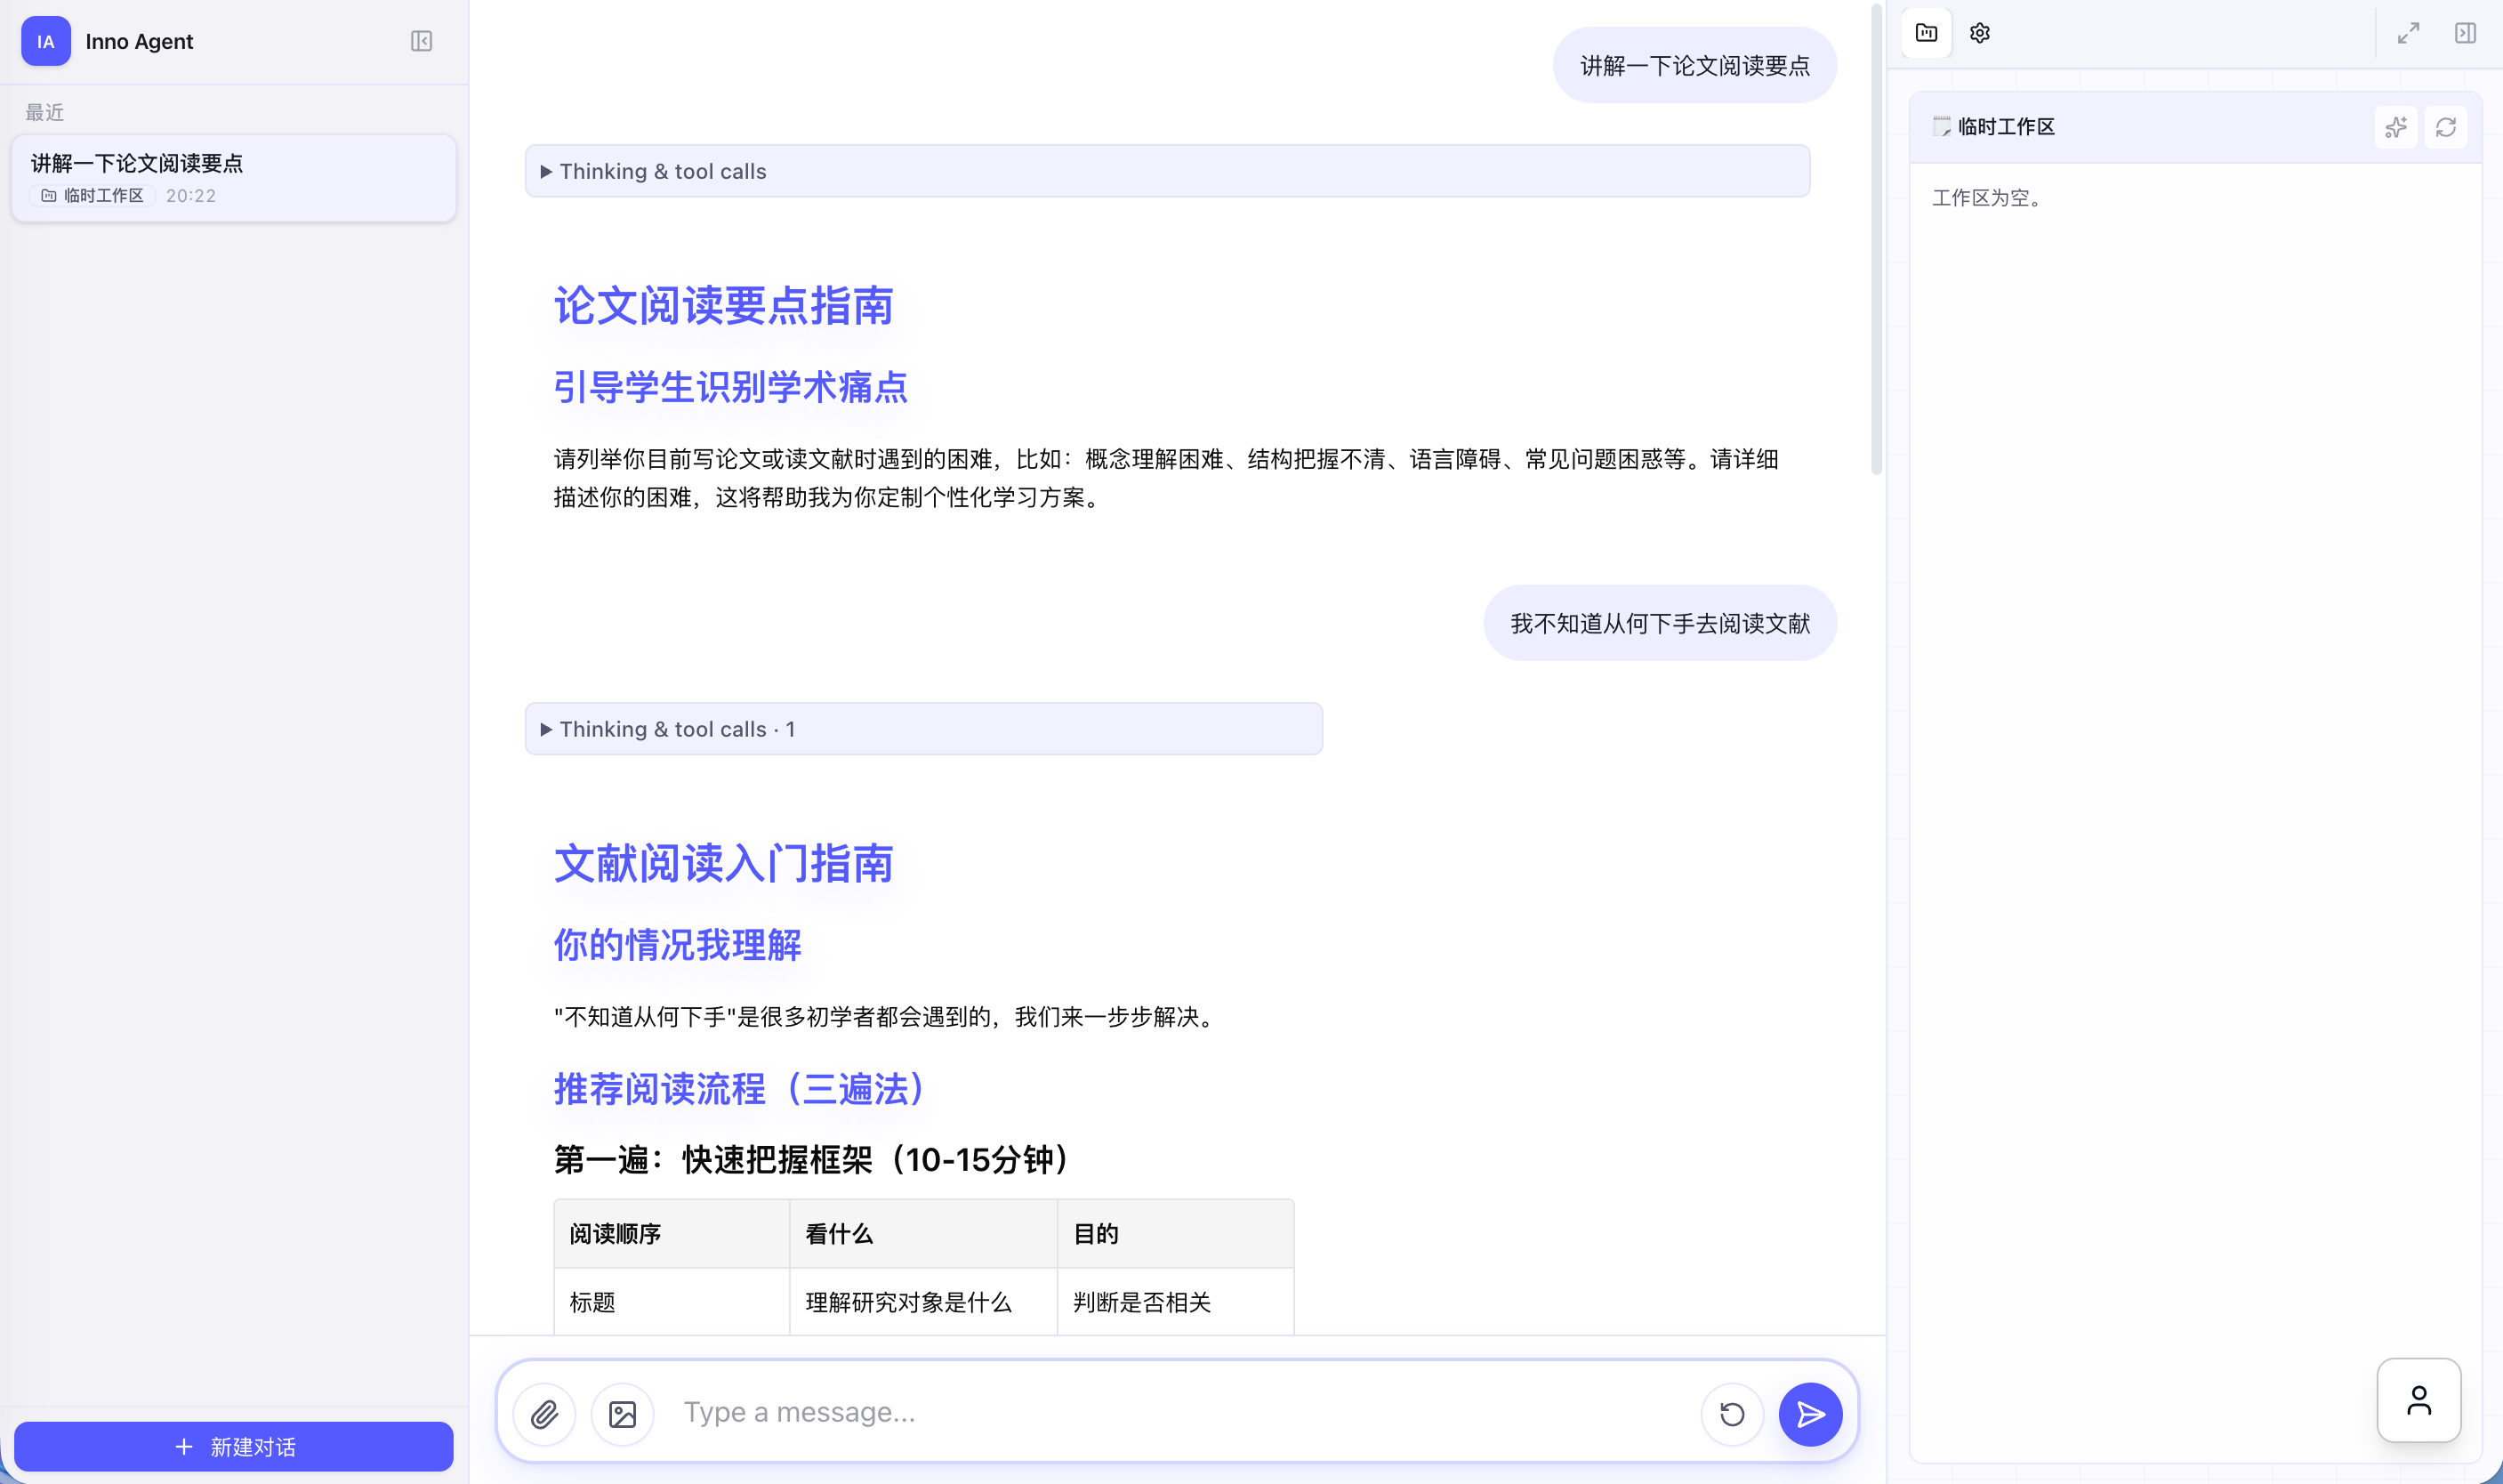This screenshot has height=1484, width=2503.
Task: Click the heading 引导学生识别学术痛点
Action: click(729, 386)
